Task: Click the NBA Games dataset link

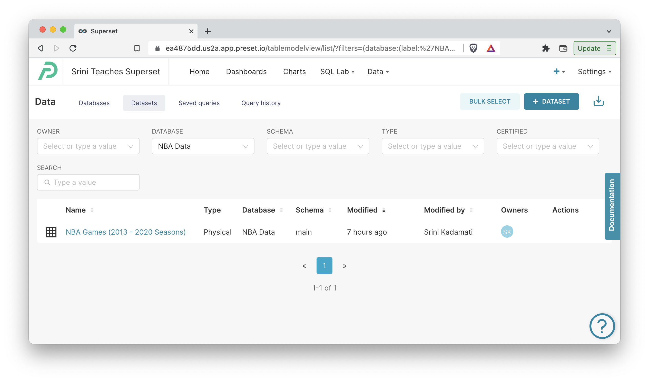Action: (125, 232)
